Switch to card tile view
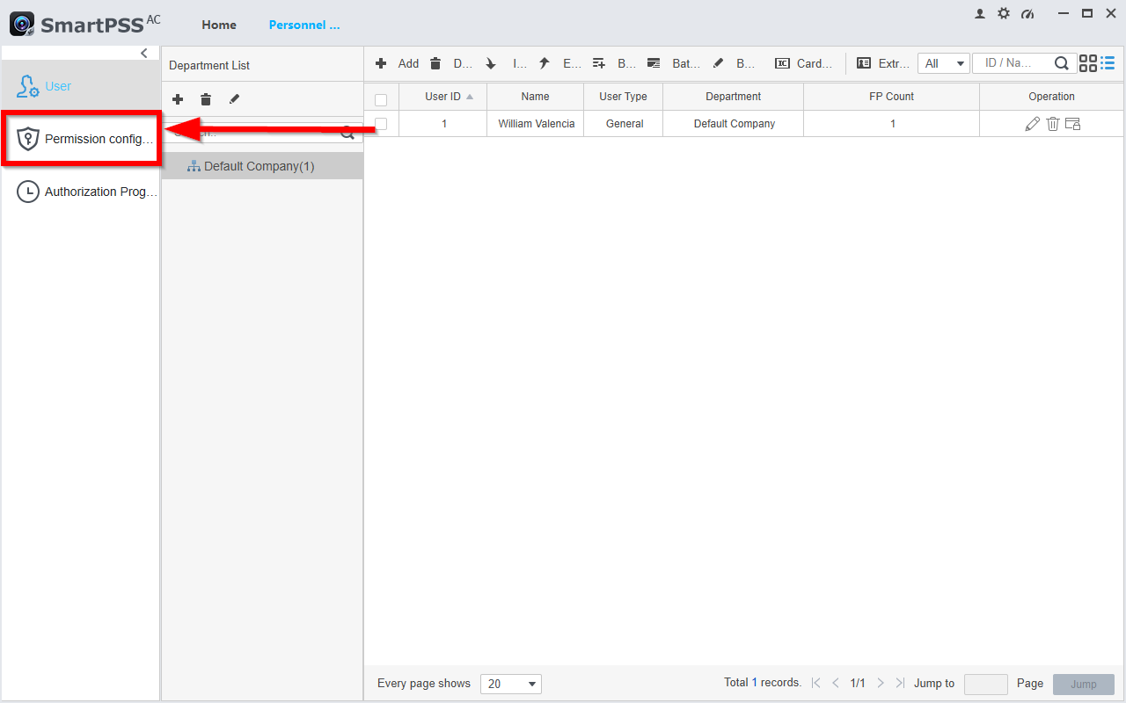Image resolution: width=1126 pixels, height=703 pixels. pos(1088,63)
